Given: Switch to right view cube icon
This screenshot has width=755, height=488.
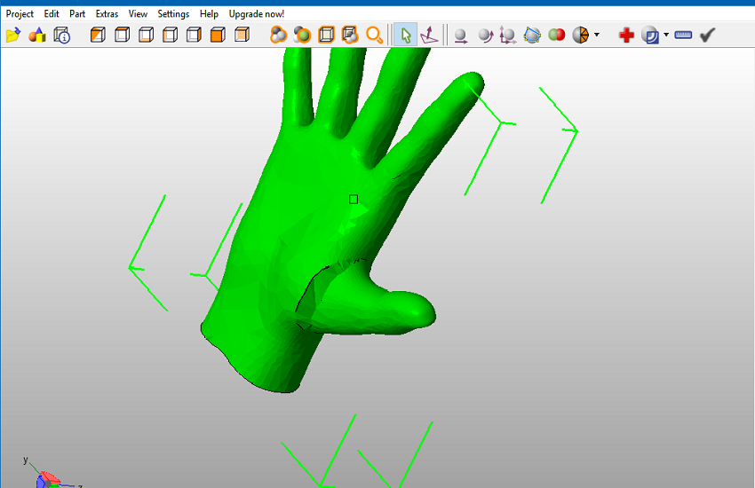Looking at the screenshot, I should pos(194,35).
